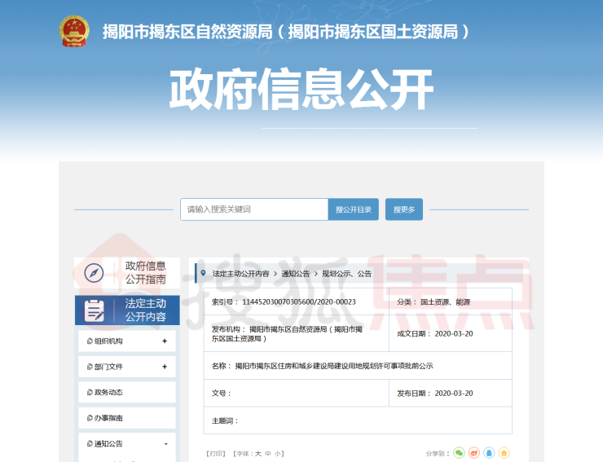Expand the 部门文件 section with the plus sign
The width and height of the screenshot is (603, 462).
click(x=165, y=367)
